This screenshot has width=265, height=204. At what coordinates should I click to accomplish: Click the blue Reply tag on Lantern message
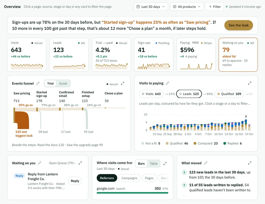click(19, 176)
